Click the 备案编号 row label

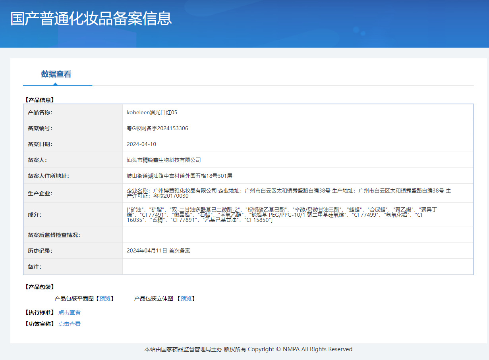coord(40,128)
